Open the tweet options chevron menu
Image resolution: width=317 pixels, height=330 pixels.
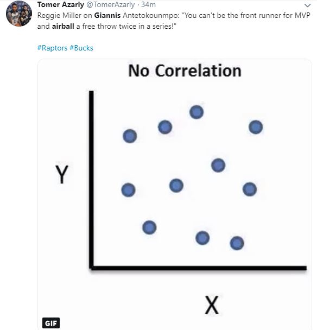[308, 5]
